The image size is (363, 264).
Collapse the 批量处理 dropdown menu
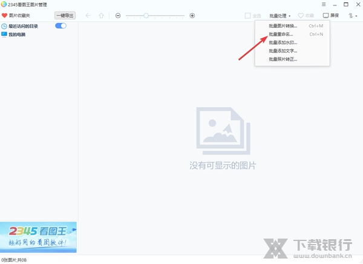280,15
